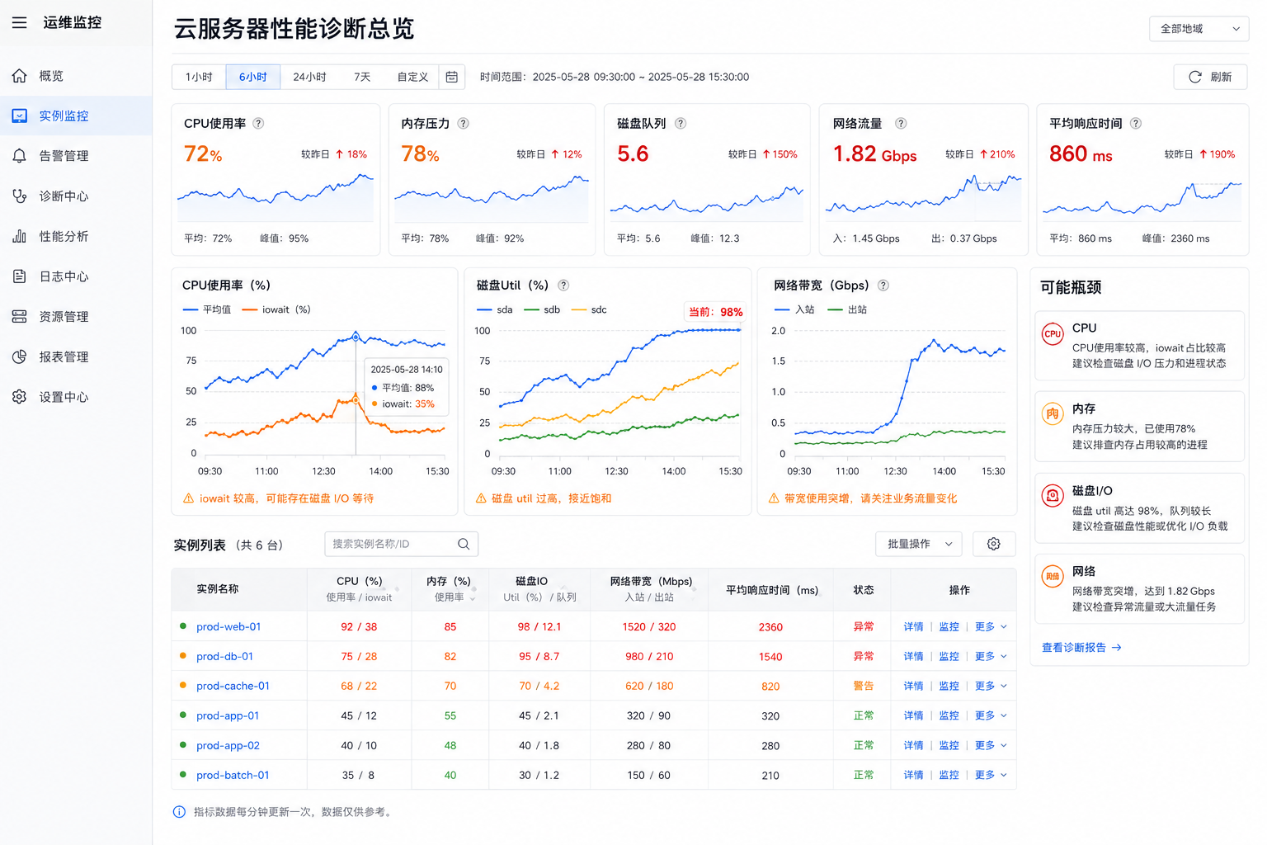The width and height of the screenshot is (1267, 845).
Task: Expand 更多 menu for prod-cache-01
Action: point(991,687)
